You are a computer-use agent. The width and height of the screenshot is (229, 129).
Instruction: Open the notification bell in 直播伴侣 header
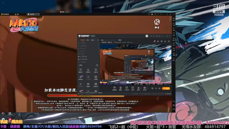point(165,41)
